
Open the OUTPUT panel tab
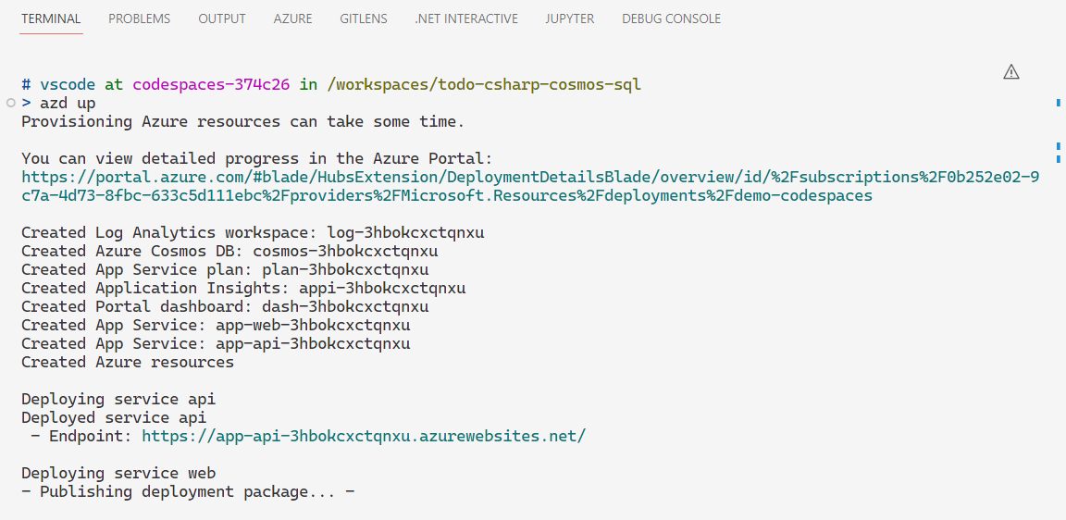click(222, 19)
